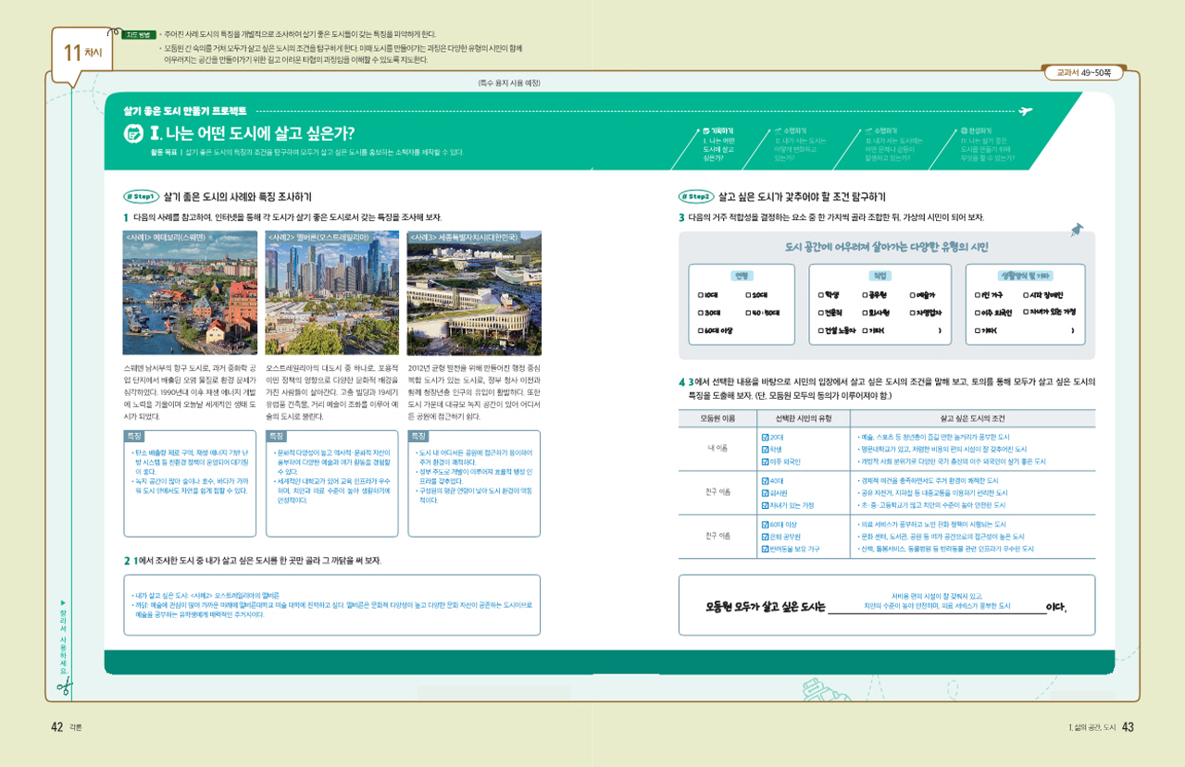Uncheck '반려동물 보유 가구' in the table
1185x767 pixels.
tap(764, 549)
